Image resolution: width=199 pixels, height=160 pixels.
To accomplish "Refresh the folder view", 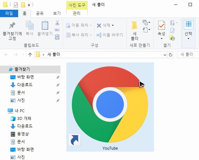I will click(171, 55).
